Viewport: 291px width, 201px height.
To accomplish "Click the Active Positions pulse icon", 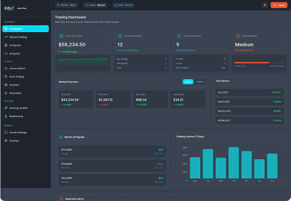I will point(179,36).
